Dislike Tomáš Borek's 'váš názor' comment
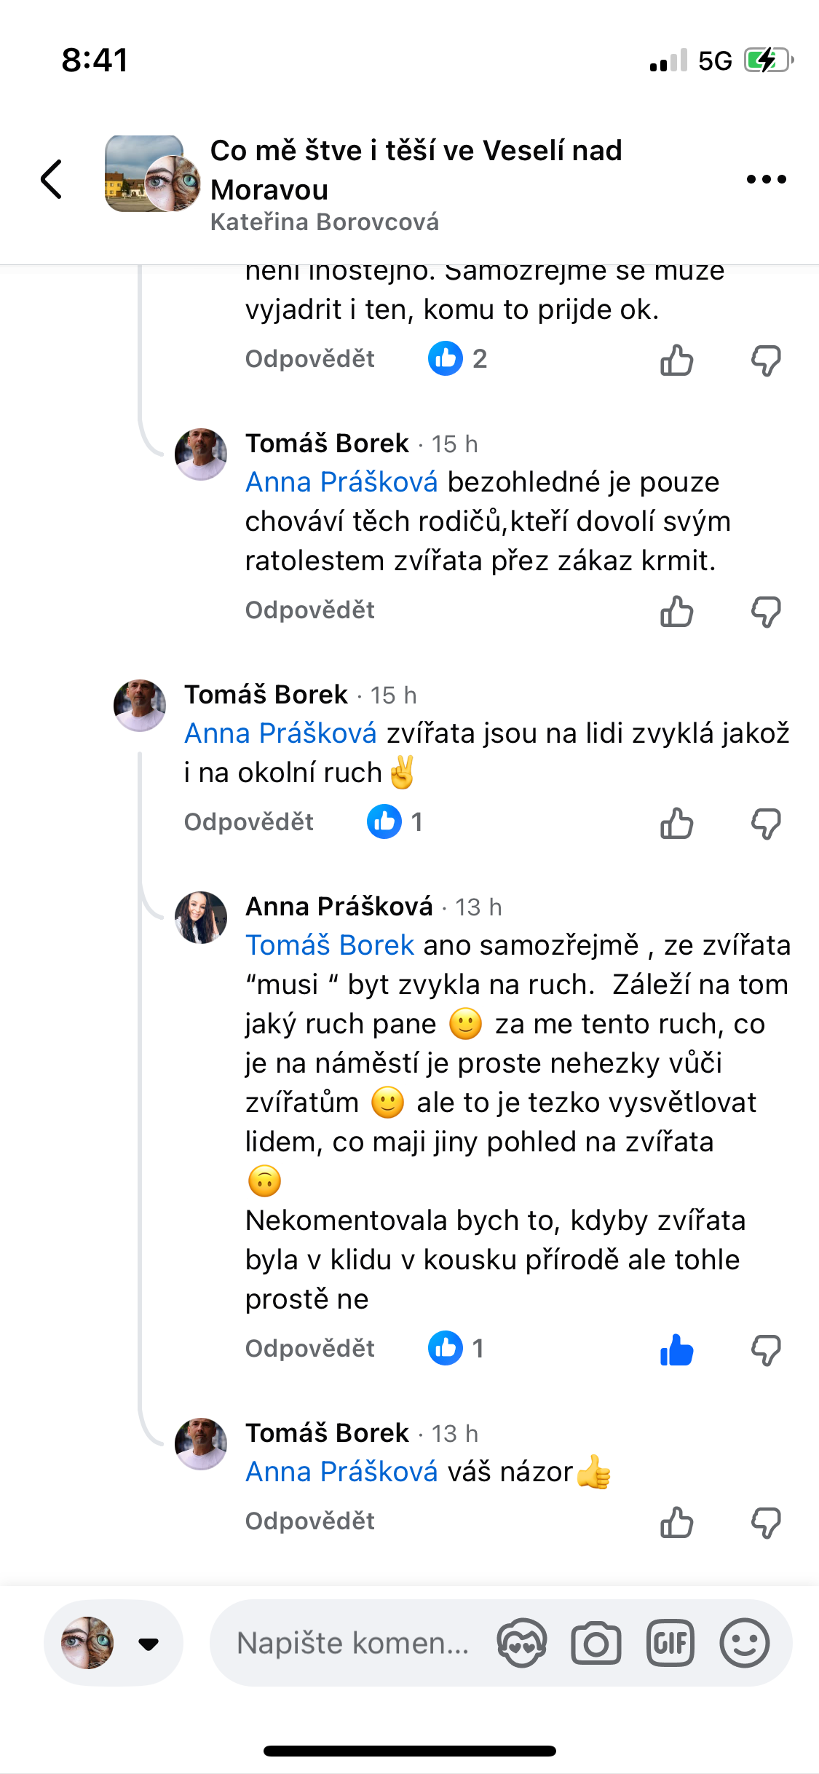Screen dimensions: 819x1774 pos(766,1522)
